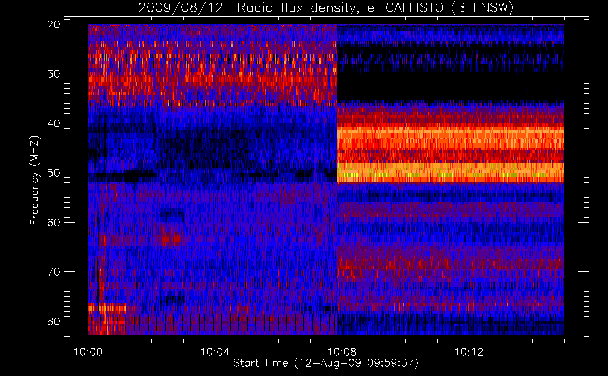Click the 'Start Time (12-Aug-09 09:59:37)' label

(326, 363)
